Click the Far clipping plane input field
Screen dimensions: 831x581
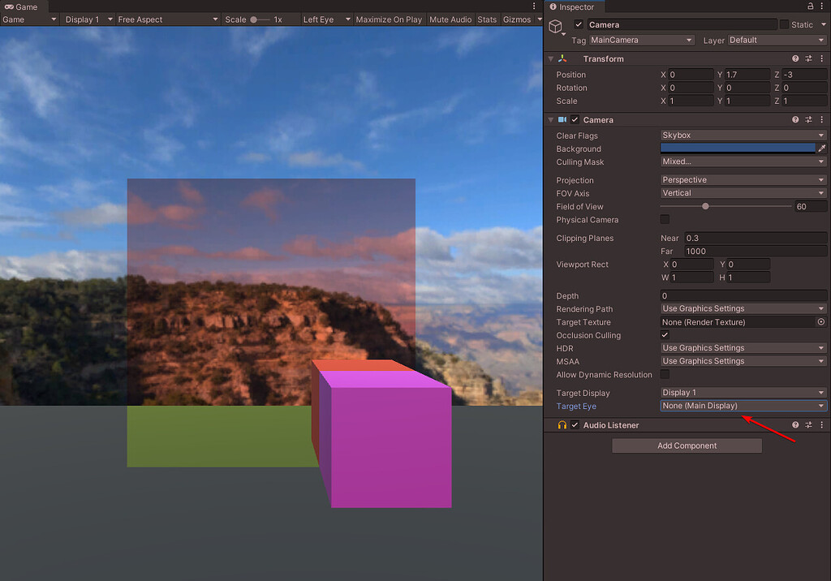755,251
